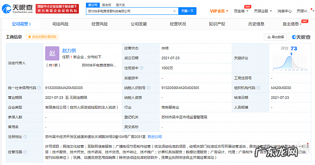Switch to the 司法风险 tab
Screen dimensions: 315x165
tap(60, 24)
